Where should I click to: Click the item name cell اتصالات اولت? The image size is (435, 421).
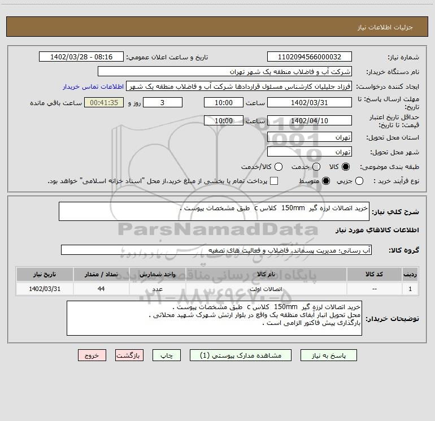pos(266,289)
